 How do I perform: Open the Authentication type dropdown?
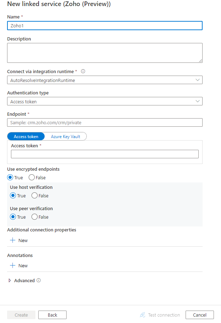pos(198,101)
